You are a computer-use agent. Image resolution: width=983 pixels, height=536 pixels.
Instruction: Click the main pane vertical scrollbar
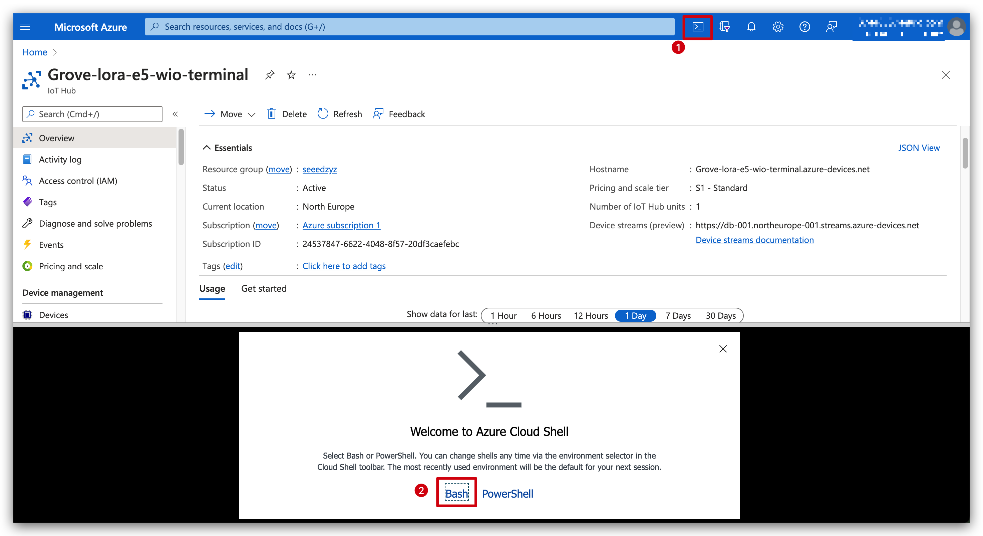pyautogui.click(x=965, y=153)
